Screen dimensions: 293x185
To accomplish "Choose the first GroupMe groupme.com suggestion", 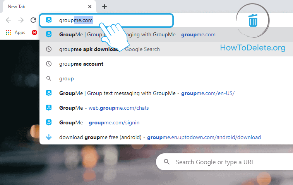I will (166, 34).
